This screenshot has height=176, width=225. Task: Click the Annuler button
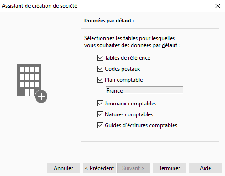(63, 168)
